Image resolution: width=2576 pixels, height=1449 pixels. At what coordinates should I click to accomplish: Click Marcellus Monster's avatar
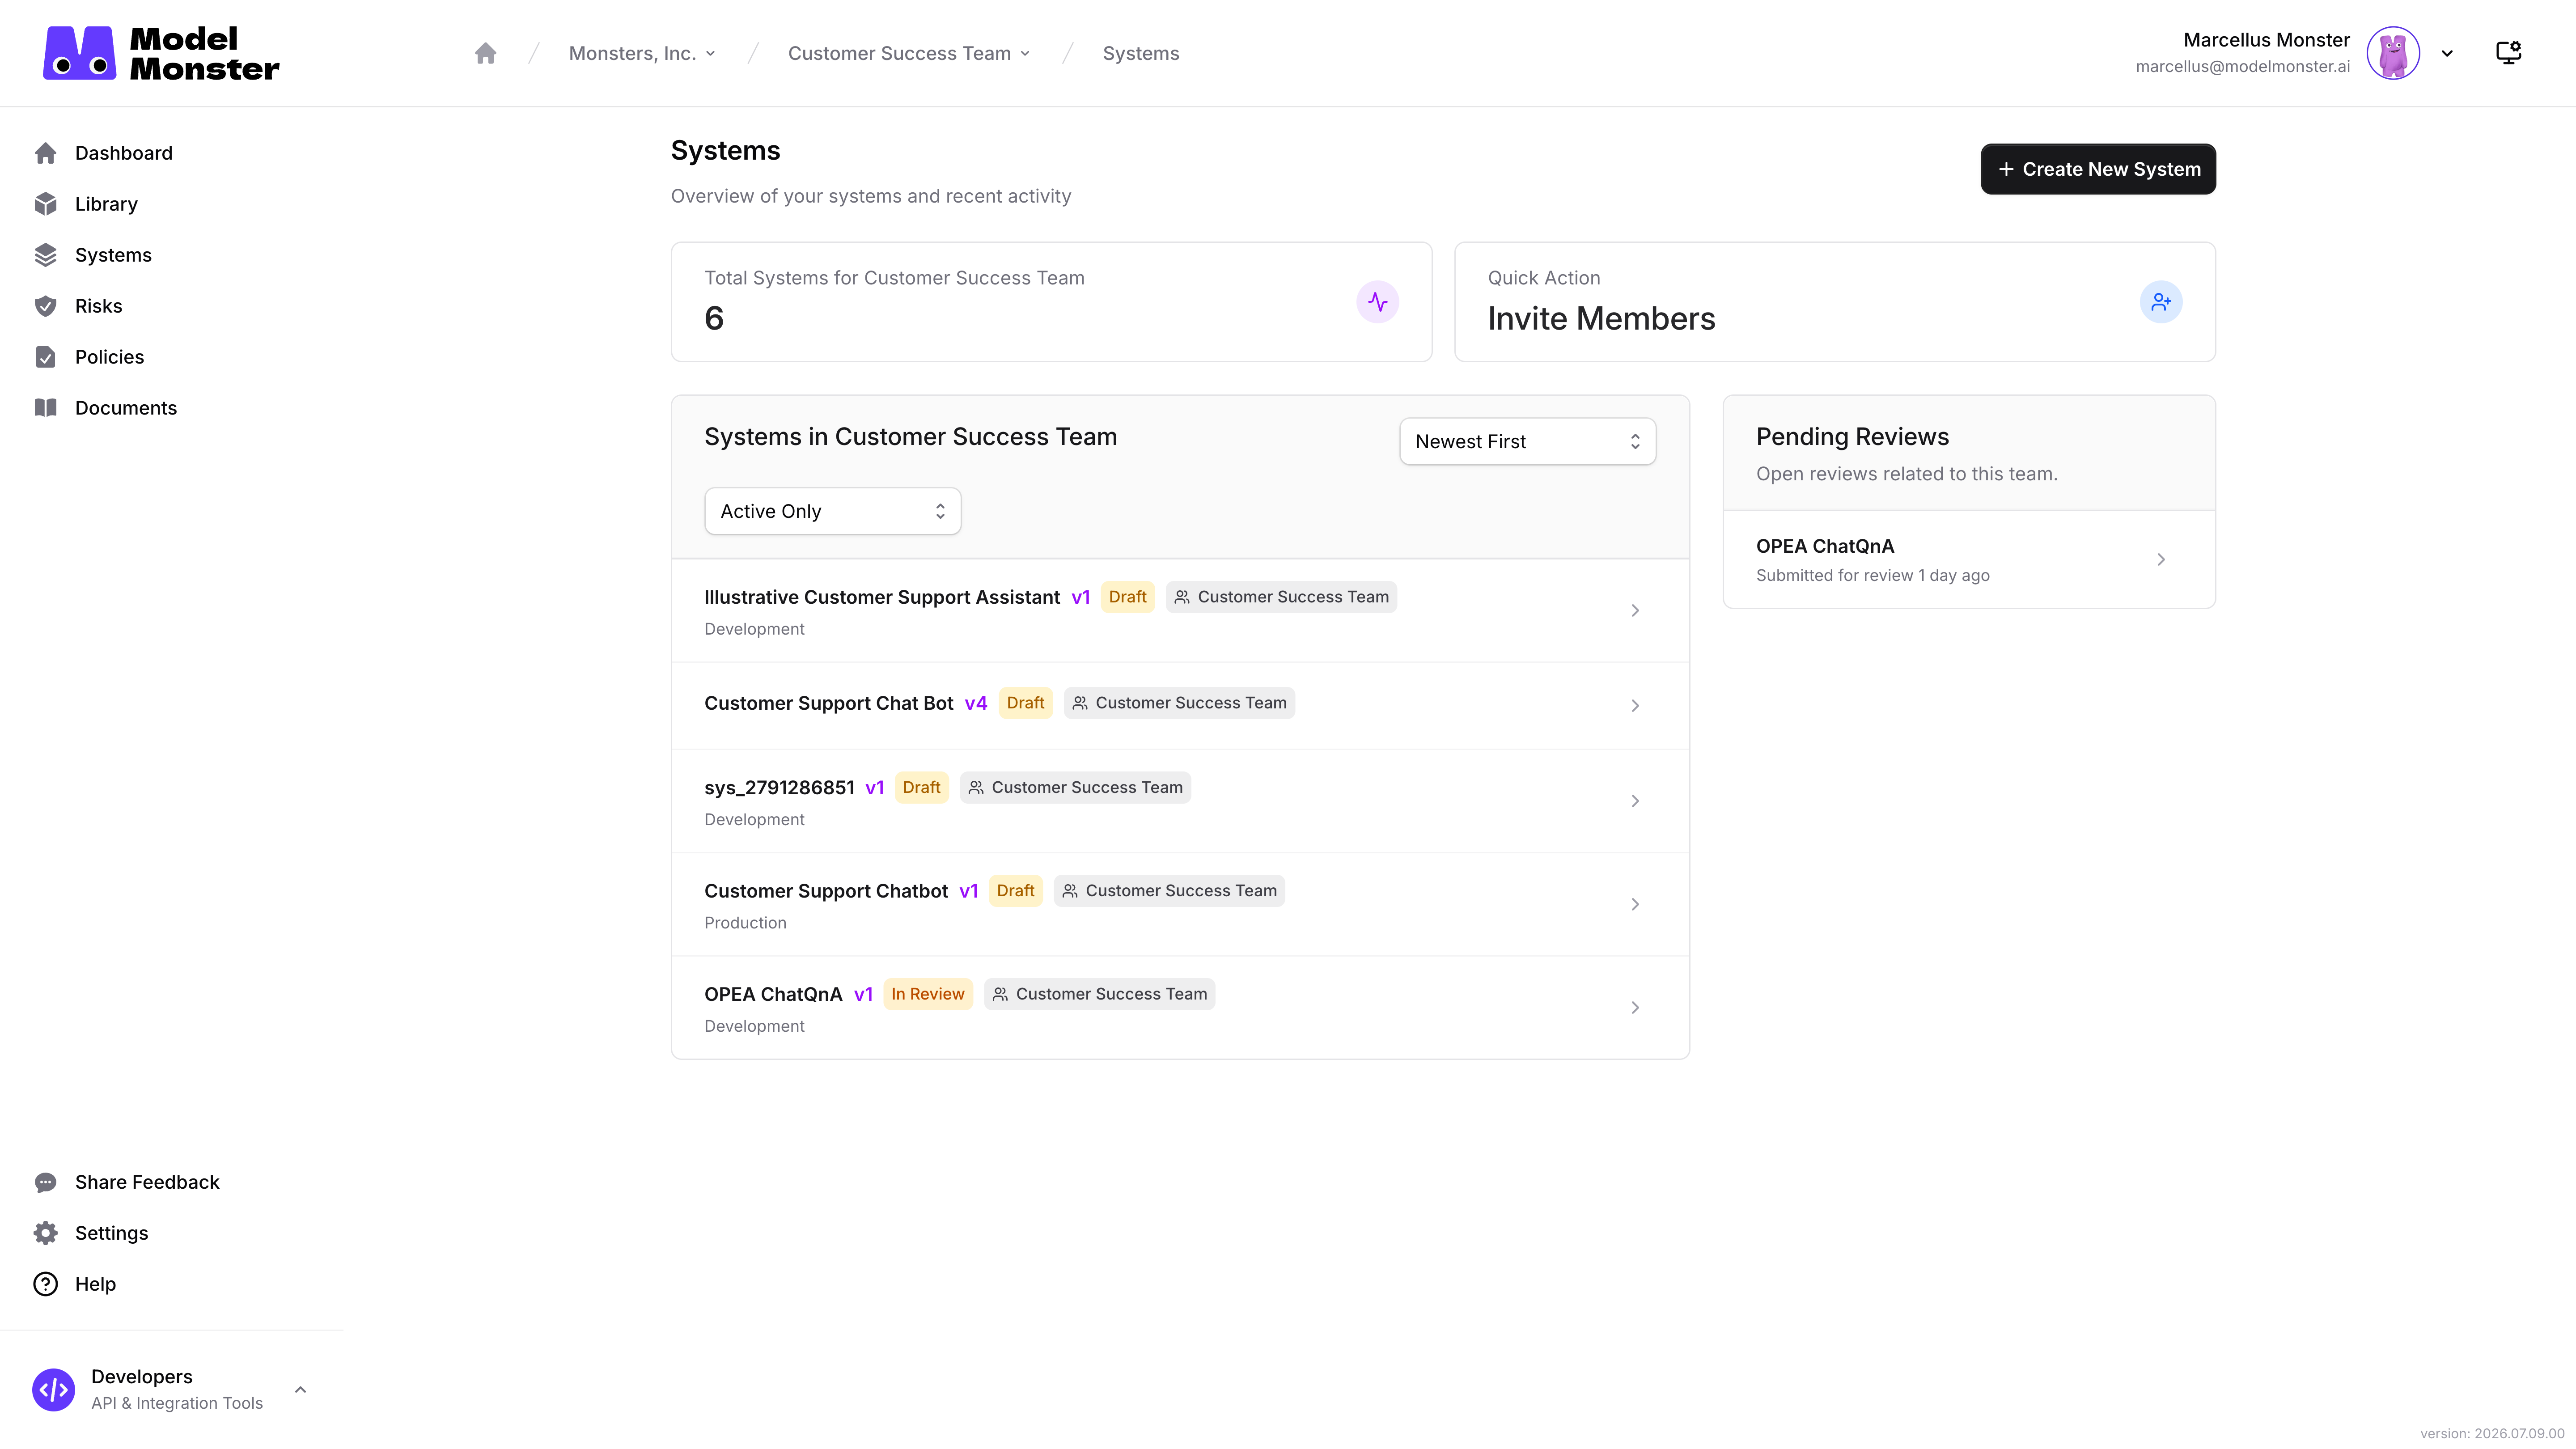(2393, 53)
